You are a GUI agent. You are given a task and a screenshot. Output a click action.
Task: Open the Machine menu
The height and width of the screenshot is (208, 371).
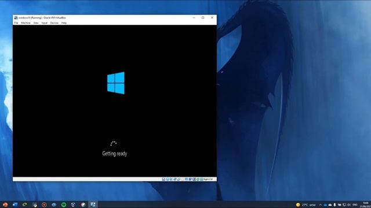(26, 23)
